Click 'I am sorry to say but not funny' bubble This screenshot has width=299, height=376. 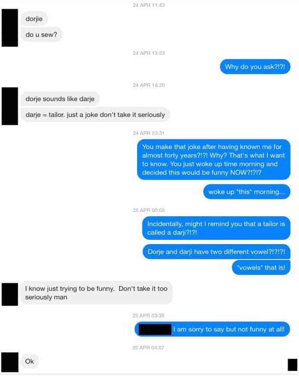tap(212, 329)
